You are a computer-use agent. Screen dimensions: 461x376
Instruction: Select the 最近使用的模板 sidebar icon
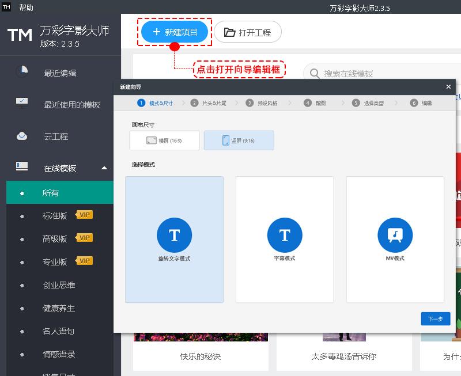21,101
